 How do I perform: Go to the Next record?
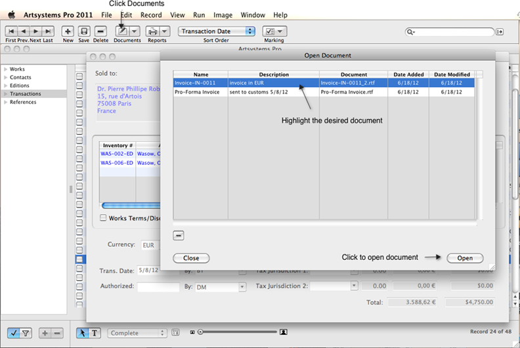point(36,32)
